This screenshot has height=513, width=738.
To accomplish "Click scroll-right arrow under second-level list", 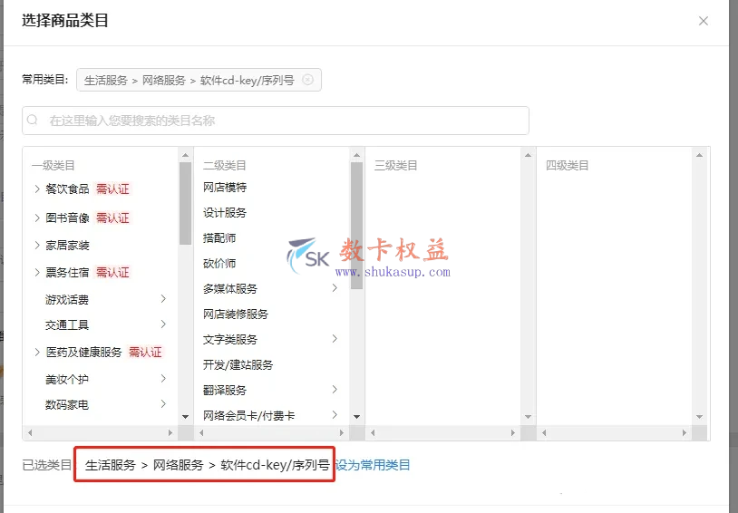I will 342,432.
